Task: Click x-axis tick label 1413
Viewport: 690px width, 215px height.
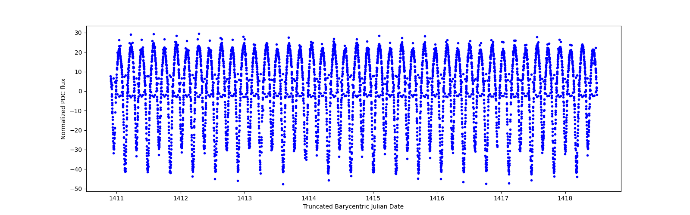Action: (245, 199)
